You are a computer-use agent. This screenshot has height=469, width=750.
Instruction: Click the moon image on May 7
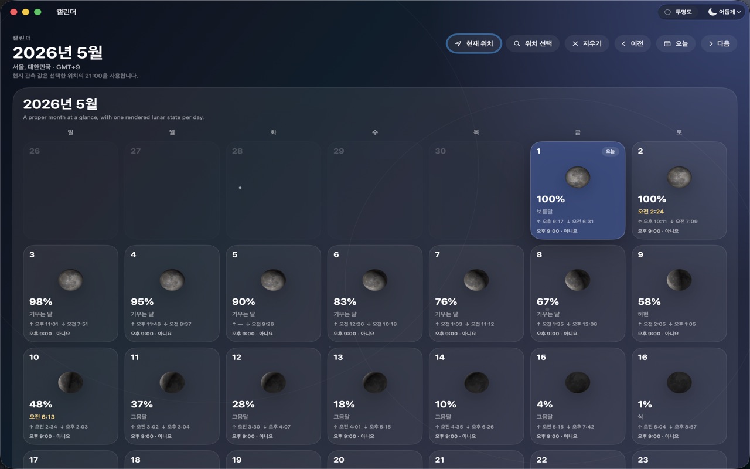pyautogui.click(x=476, y=280)
